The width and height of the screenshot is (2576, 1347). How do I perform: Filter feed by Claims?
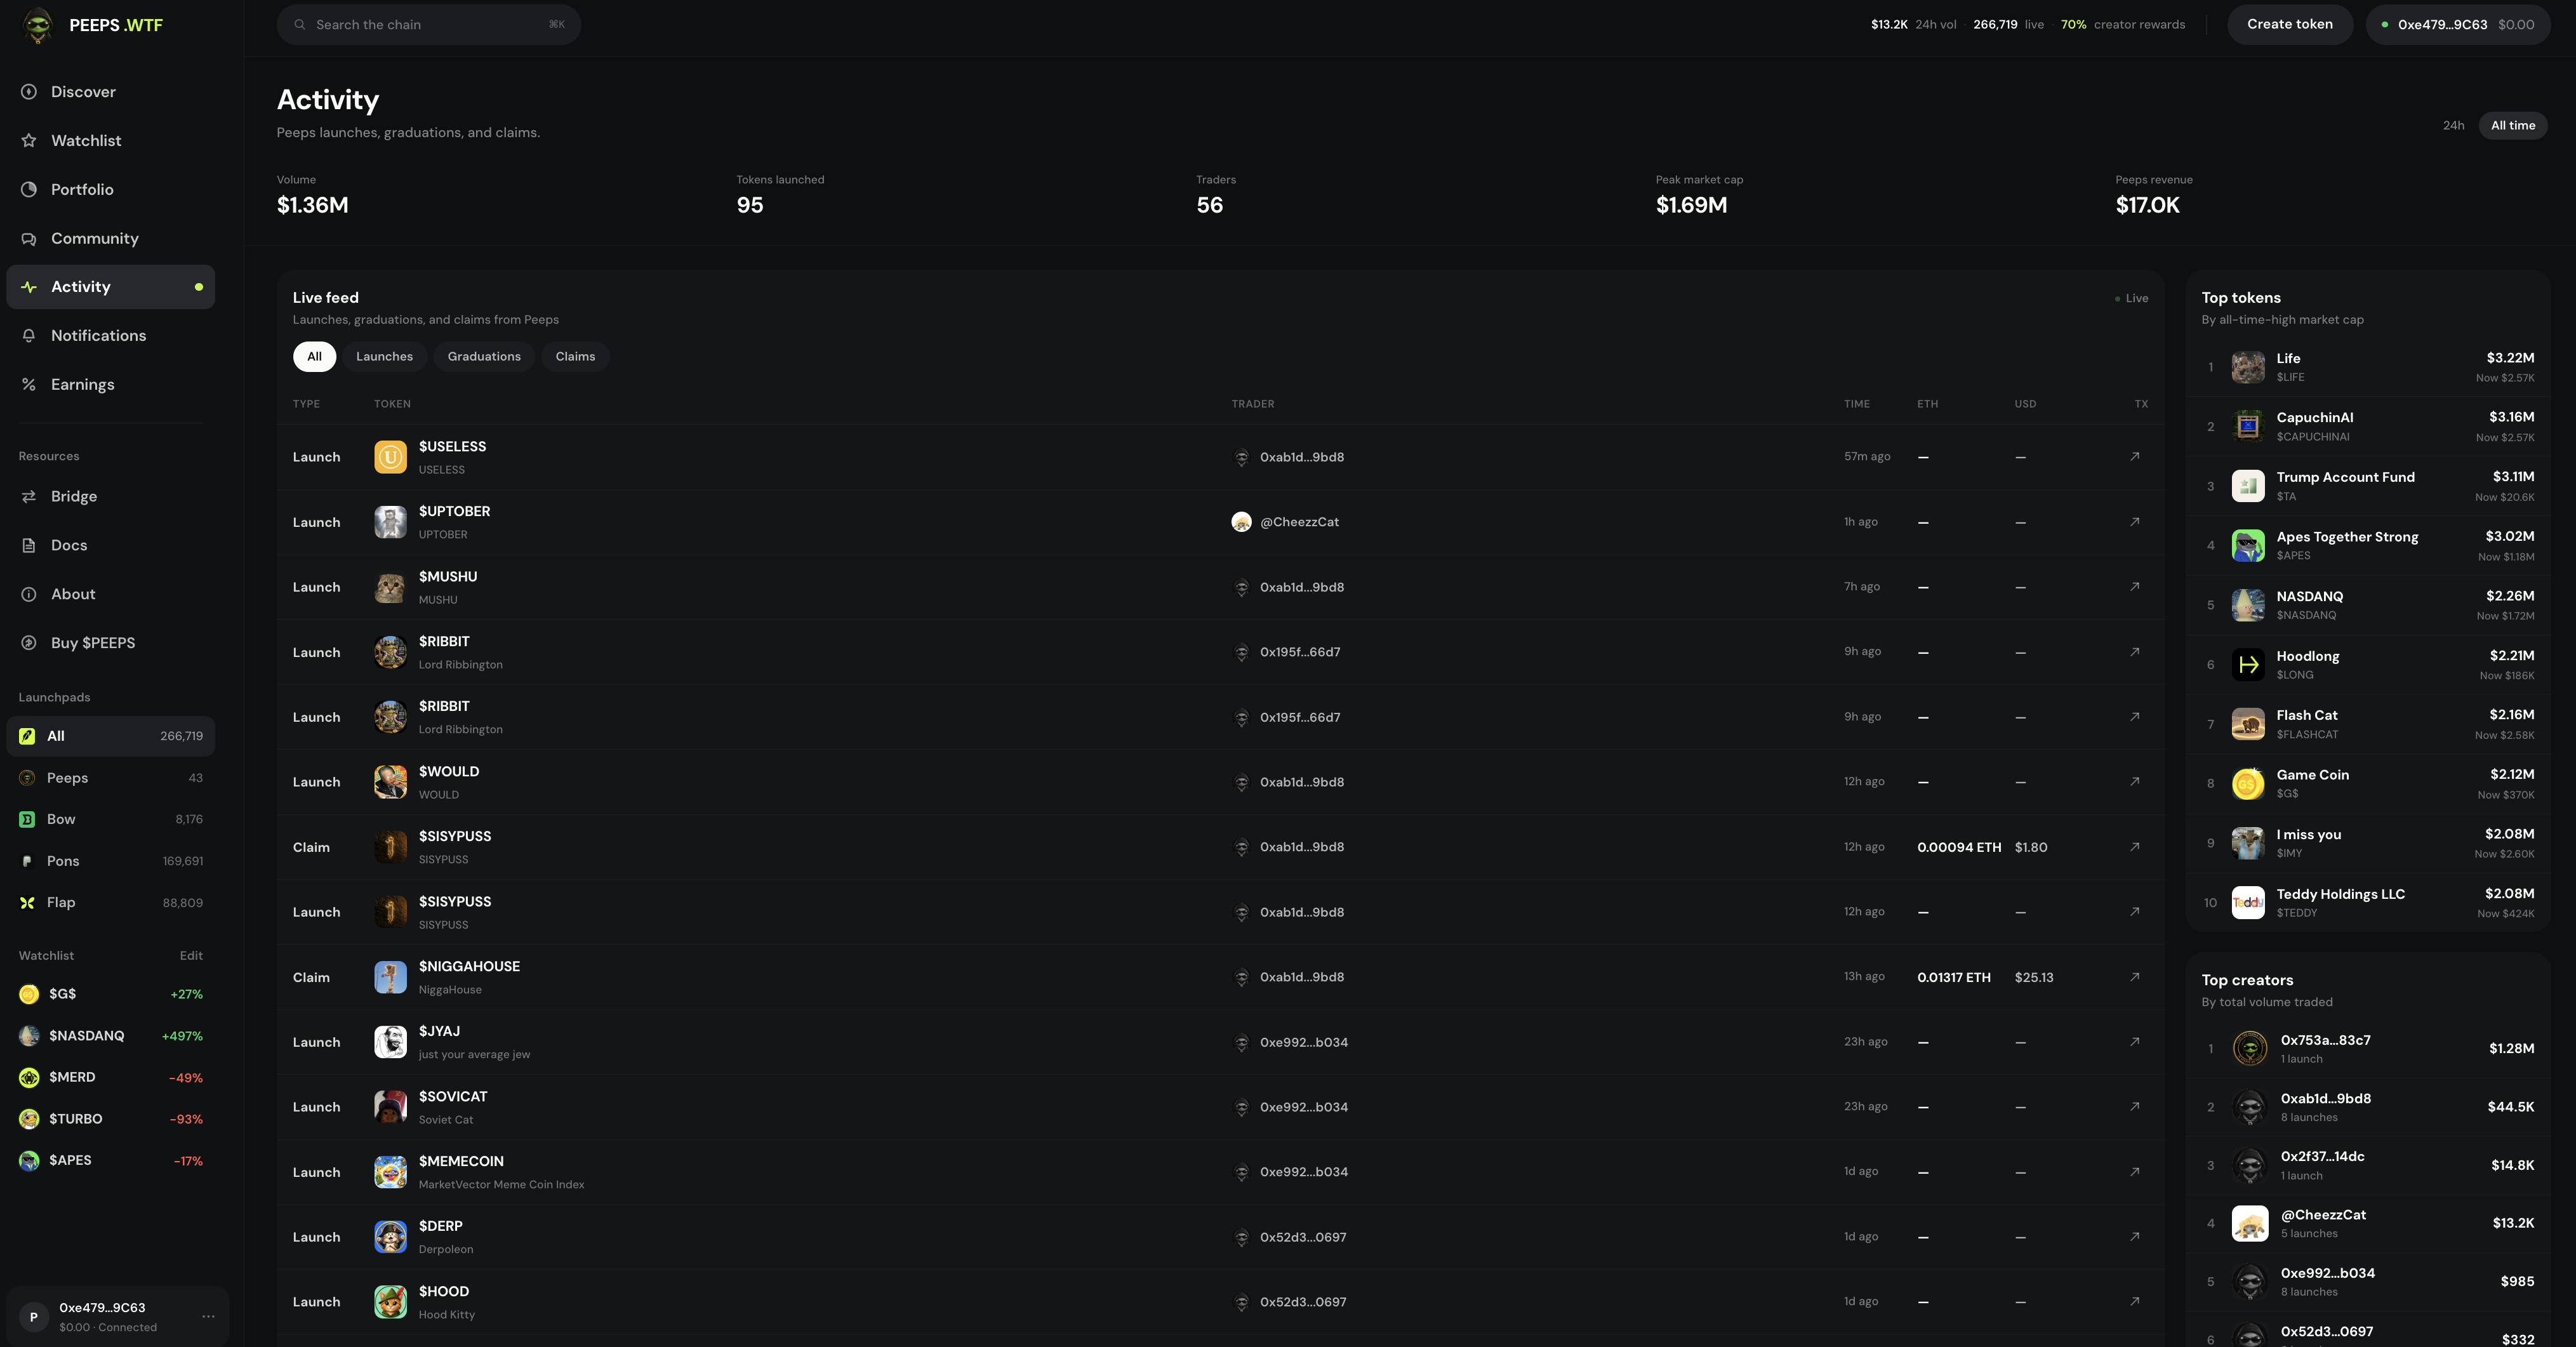tap(575, 357)
